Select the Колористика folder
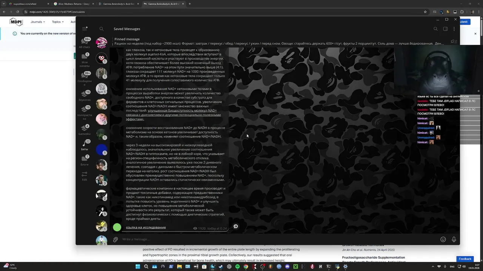This screenshot has height=271, width=483. click(x=85, y=113)
